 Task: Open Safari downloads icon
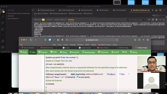click(x=135, y=40)
